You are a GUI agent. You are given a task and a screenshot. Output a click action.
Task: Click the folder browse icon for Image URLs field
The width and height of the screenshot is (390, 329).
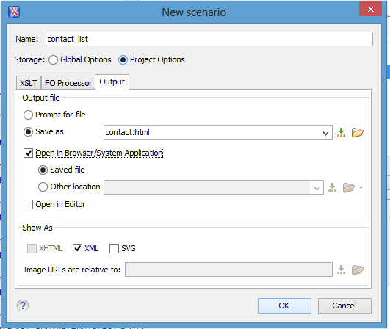358,270
